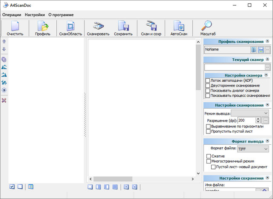Viewport: 273px width, 199px height.
Task: Open the Профиль toolbar icon
Action: pos(43,26)
